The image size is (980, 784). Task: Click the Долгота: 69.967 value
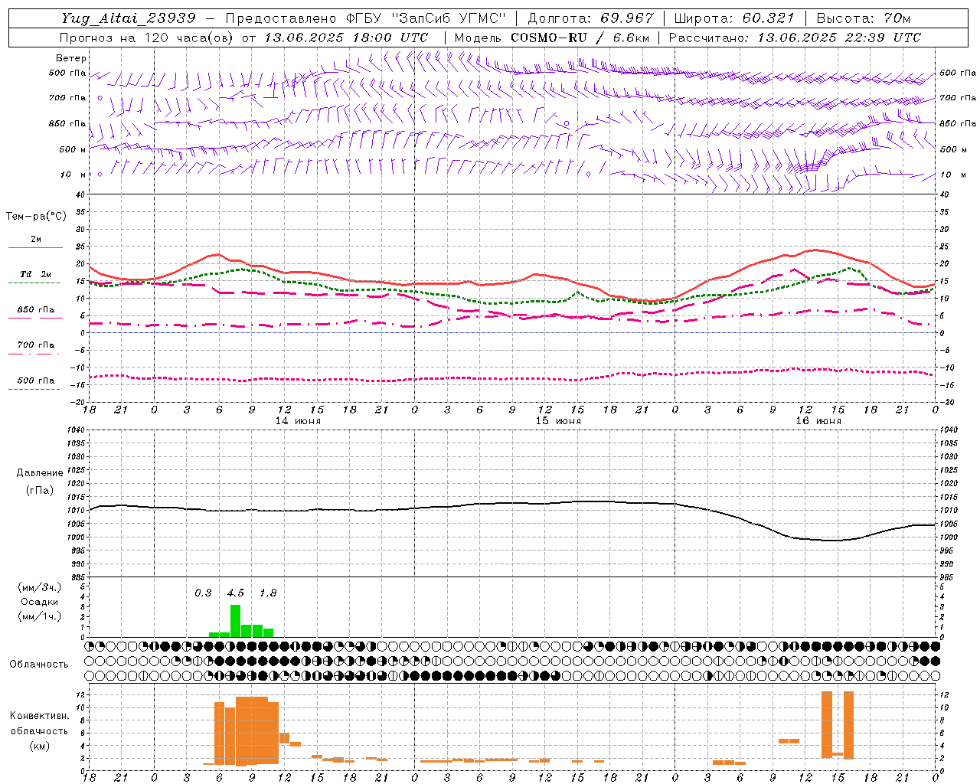(x=591, y=18)
